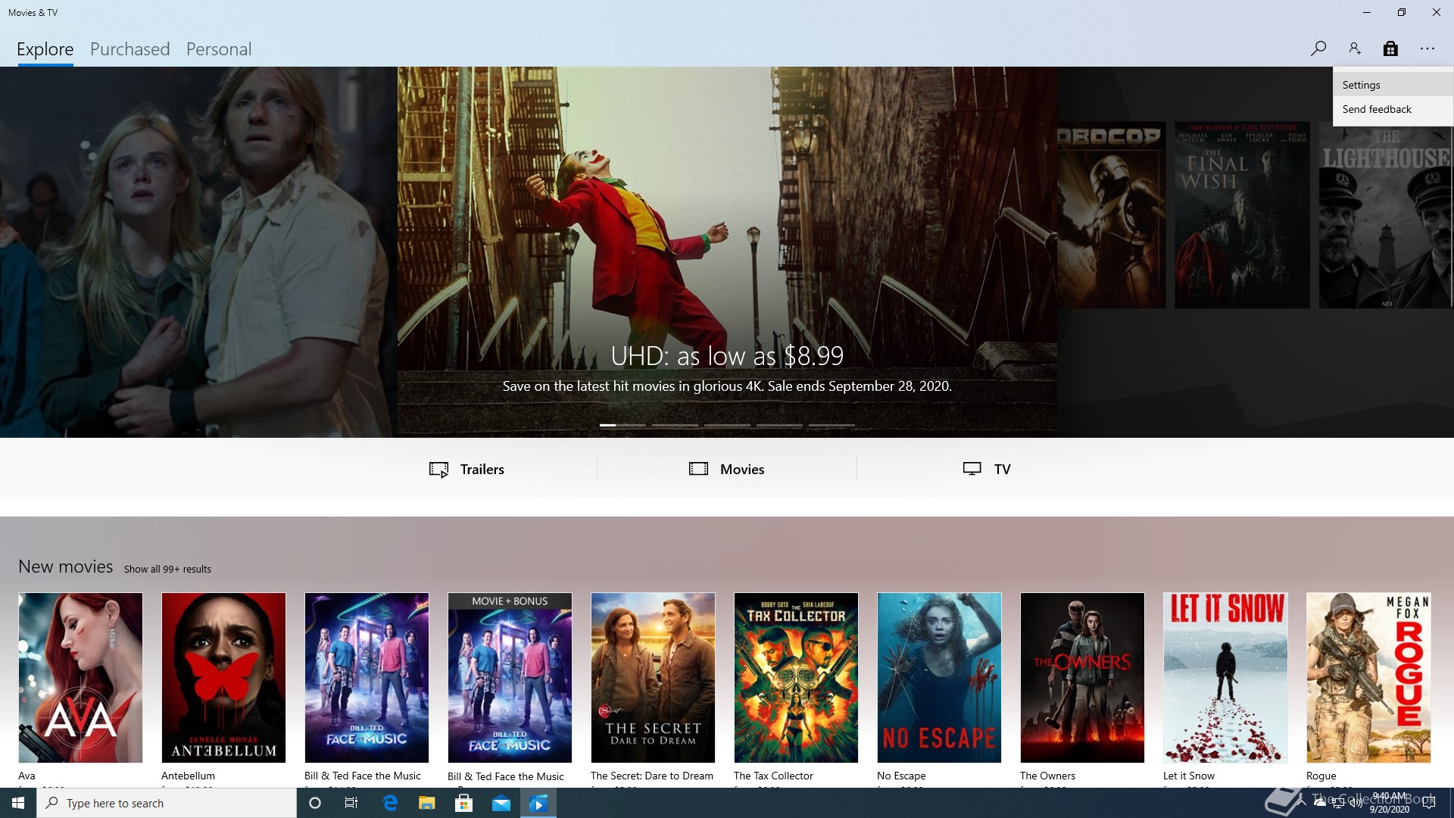Select the second carousel page indicator
The image size is (1454, 818).
[675, 425]
